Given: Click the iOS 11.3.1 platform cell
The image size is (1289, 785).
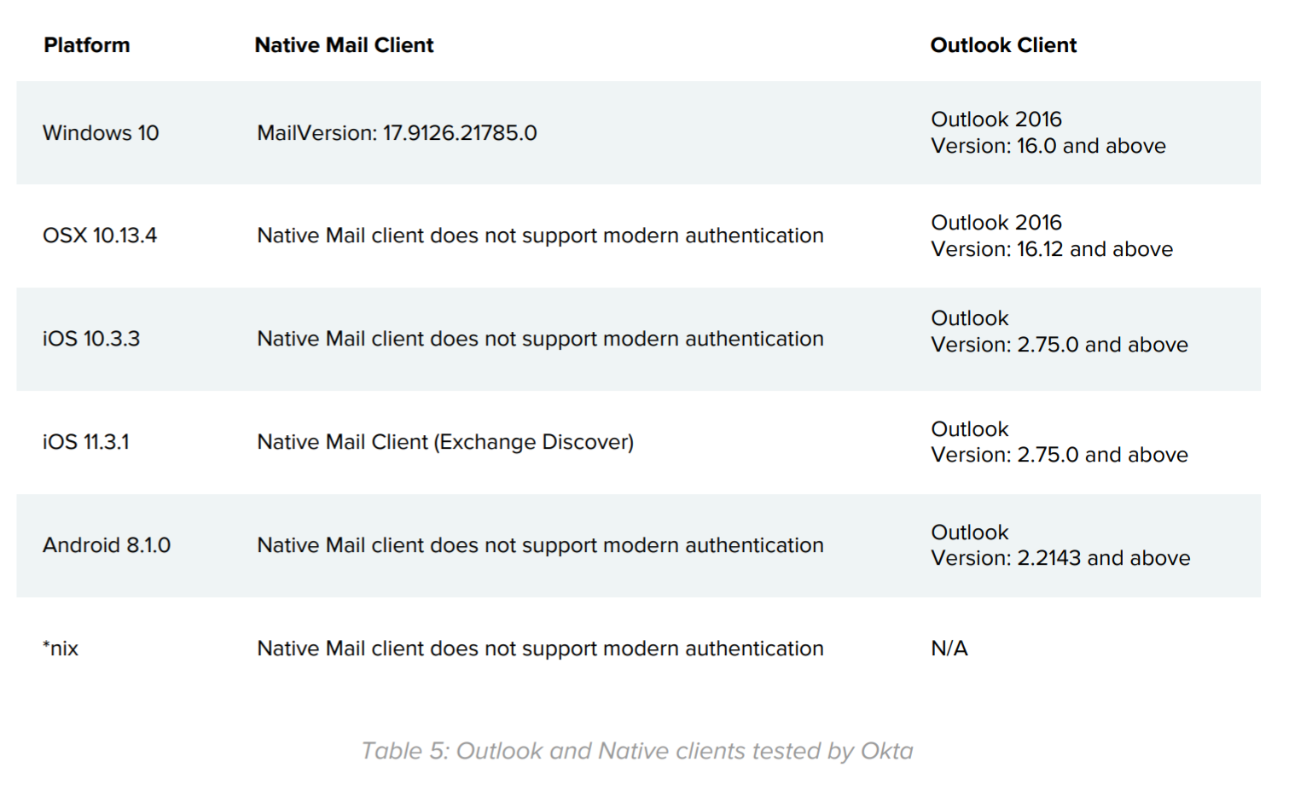Looking at the screenshot, I should 86,442.
